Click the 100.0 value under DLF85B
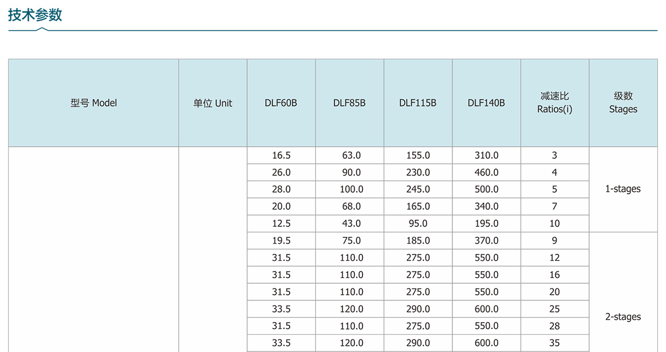 [351, 189]
